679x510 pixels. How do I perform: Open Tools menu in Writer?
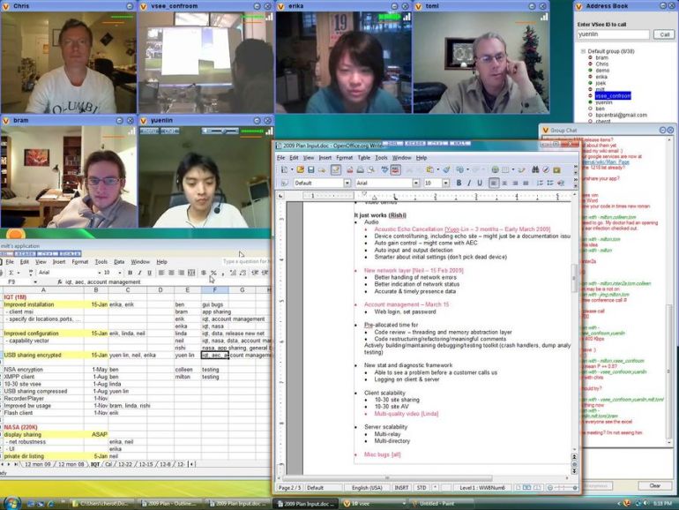(x=382, y=158)
